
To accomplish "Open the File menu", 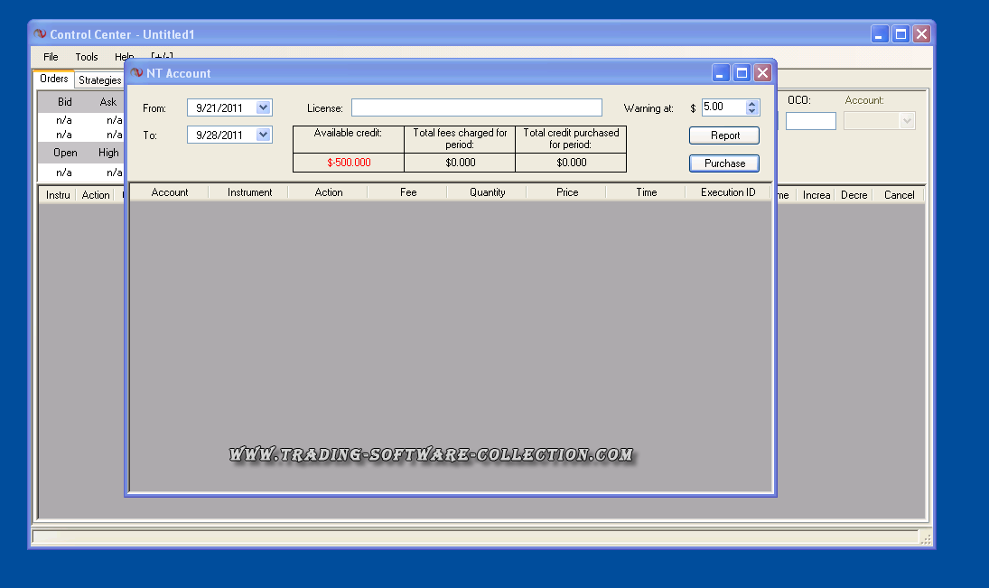I will click(51, 57).
